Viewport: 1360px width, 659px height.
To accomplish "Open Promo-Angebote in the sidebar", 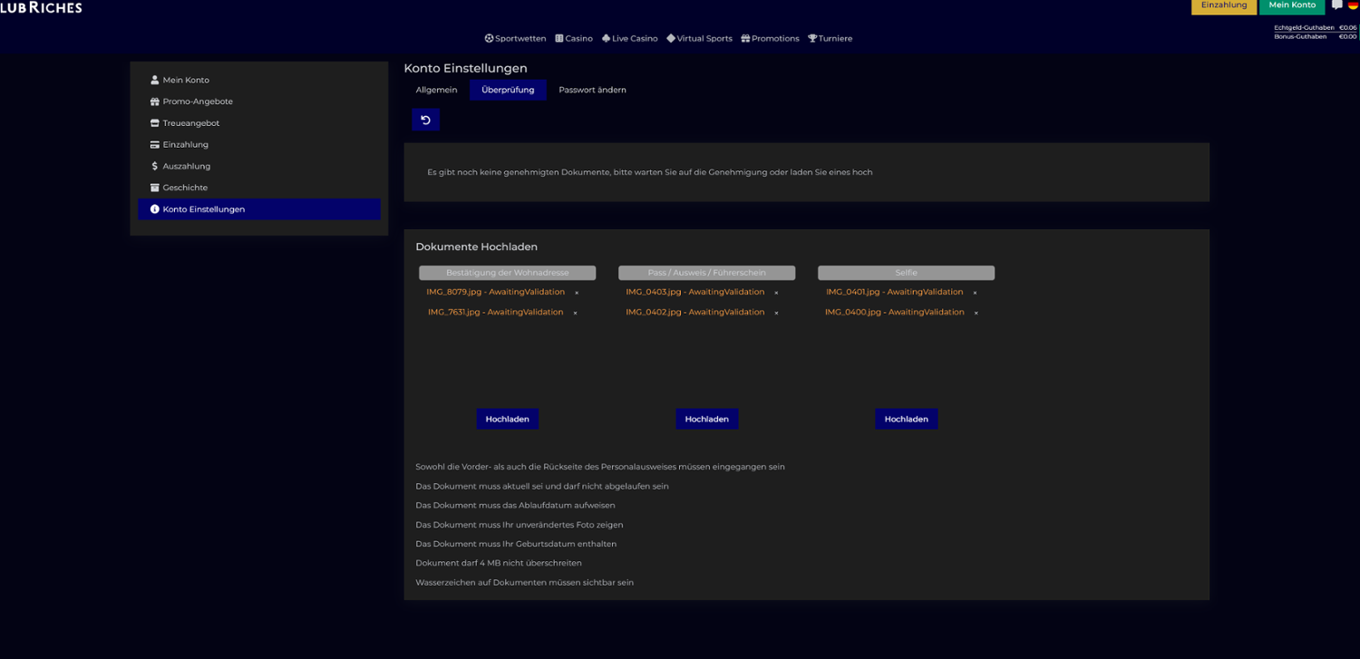I will pyautogui.click(x=198, y=102).
